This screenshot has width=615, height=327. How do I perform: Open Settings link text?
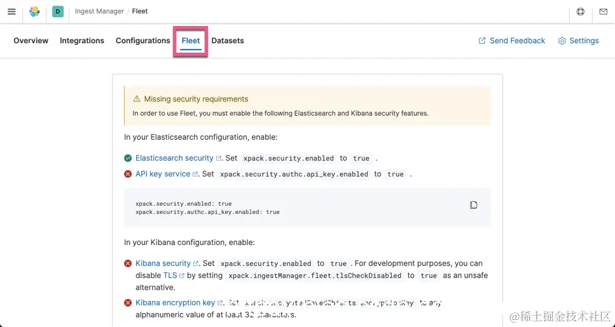tap(584, 41)
